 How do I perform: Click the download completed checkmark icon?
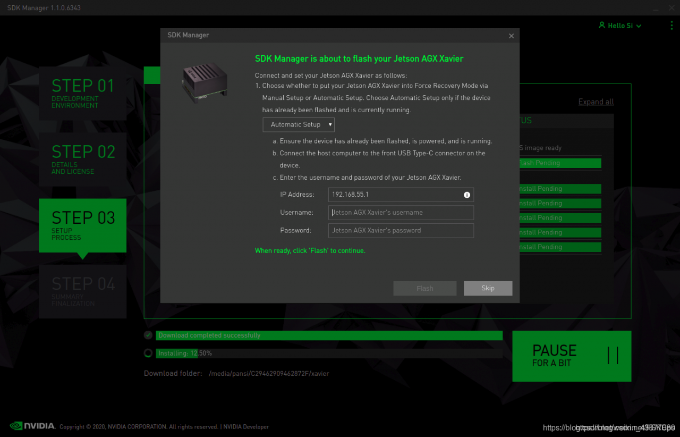tap(148, 335)
